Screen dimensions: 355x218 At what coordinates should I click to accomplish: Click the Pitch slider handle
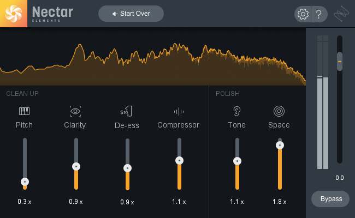pos(25,181)
